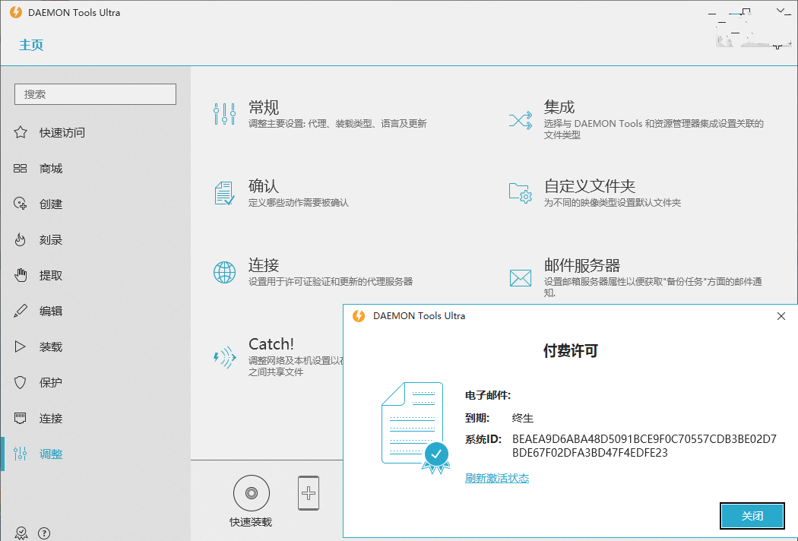Open 邮件服务器 mail server settings
The height and width of the screenshot is (541, 798).
(x=581, y=265)
